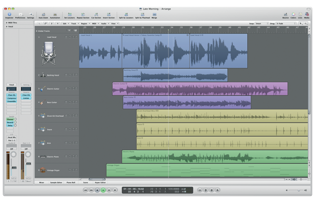Click the Split by Locators icon

[126, 14]
